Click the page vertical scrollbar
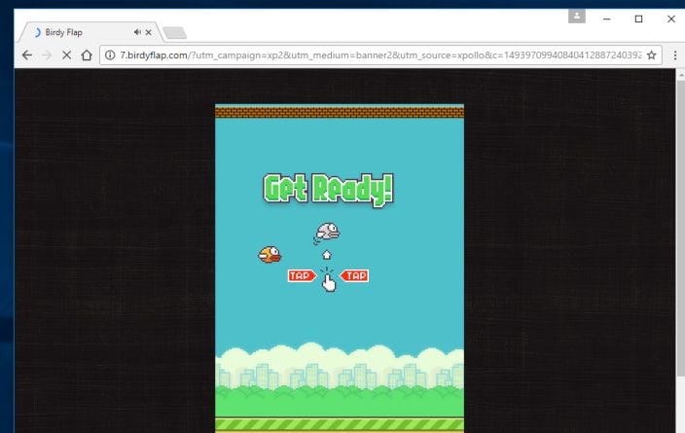The width and height of the screenshot is (685, 433). 681,228
